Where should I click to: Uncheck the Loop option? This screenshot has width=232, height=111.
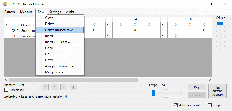(x=210, y=105)
